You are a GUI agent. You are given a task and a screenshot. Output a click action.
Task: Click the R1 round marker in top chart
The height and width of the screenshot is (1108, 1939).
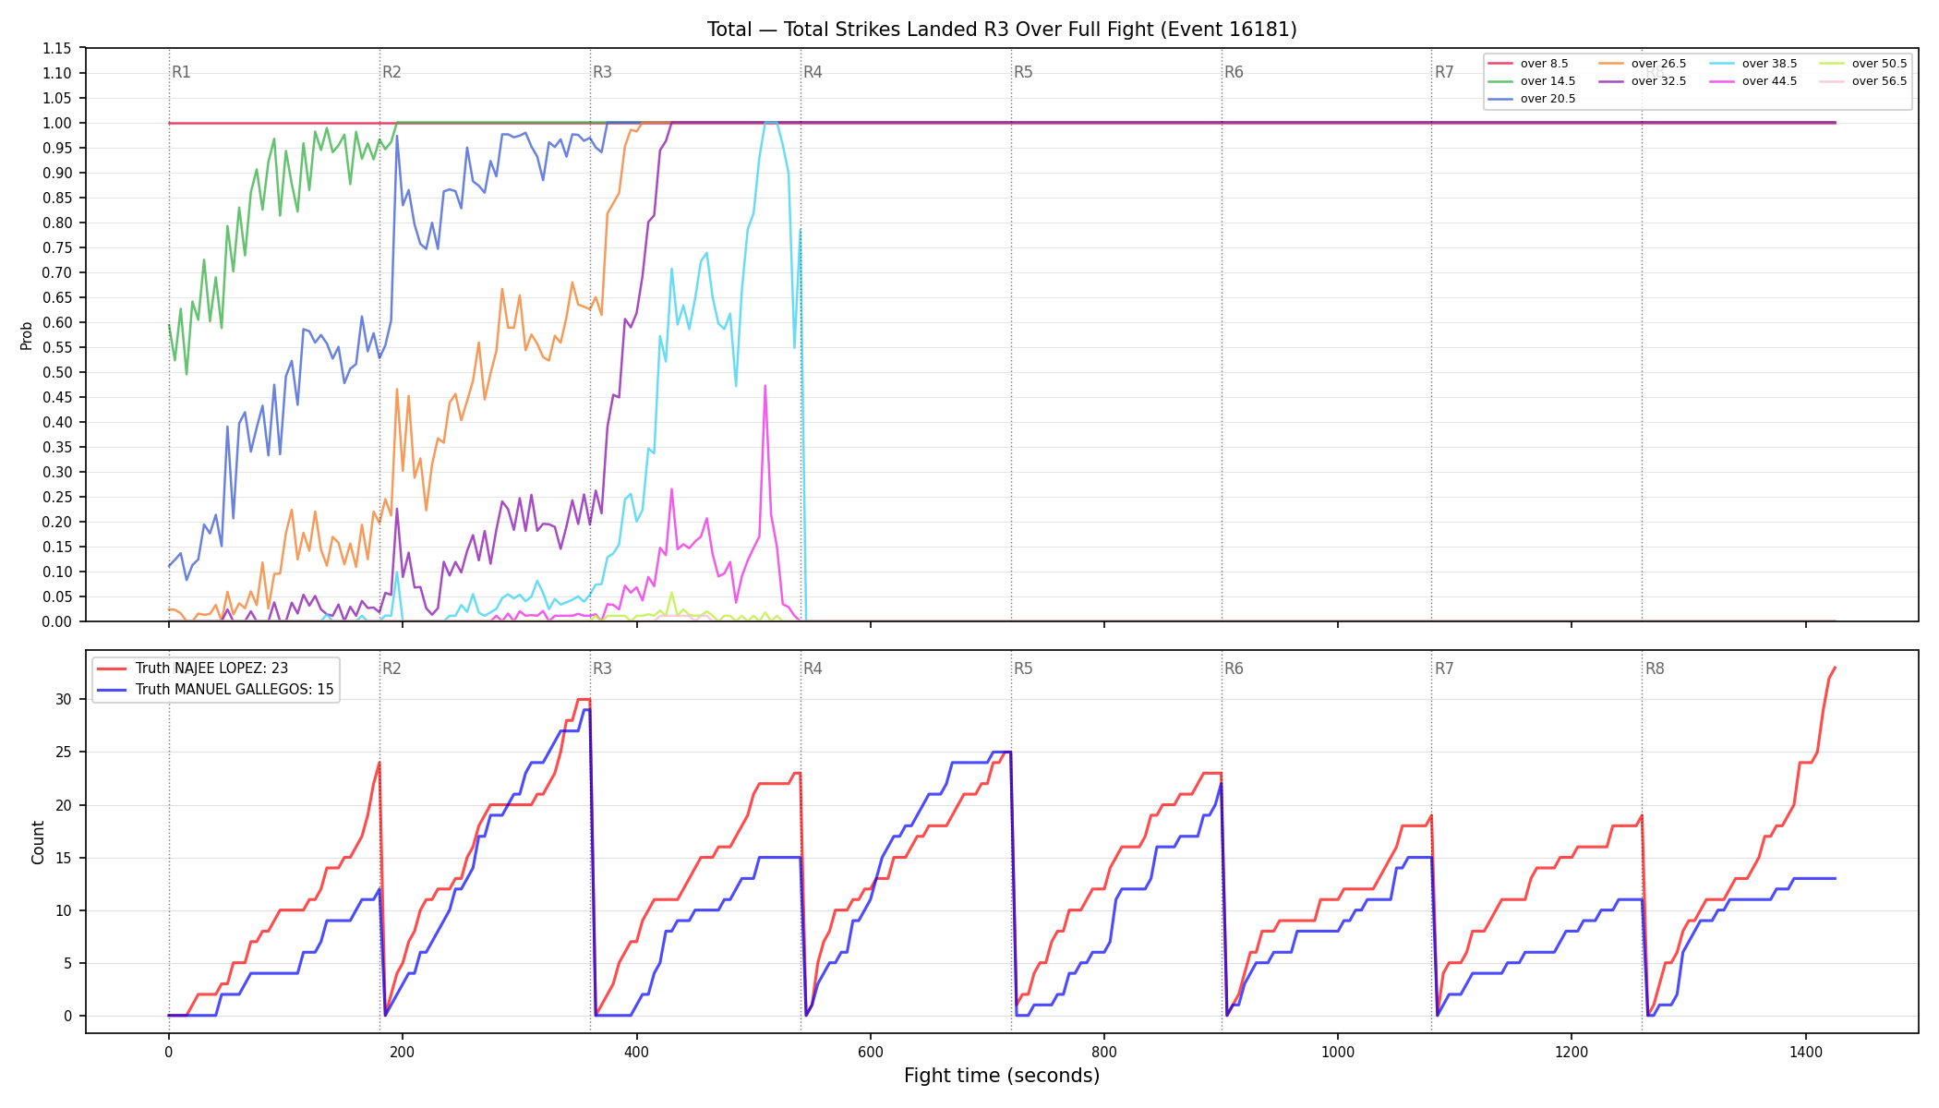(x=181, y=72)
